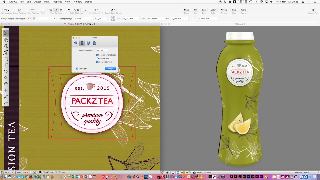The width and height of the screenshot is (320, 180).
Task: Select the Eyedropper tool
Action: click(x=6, y=97)
